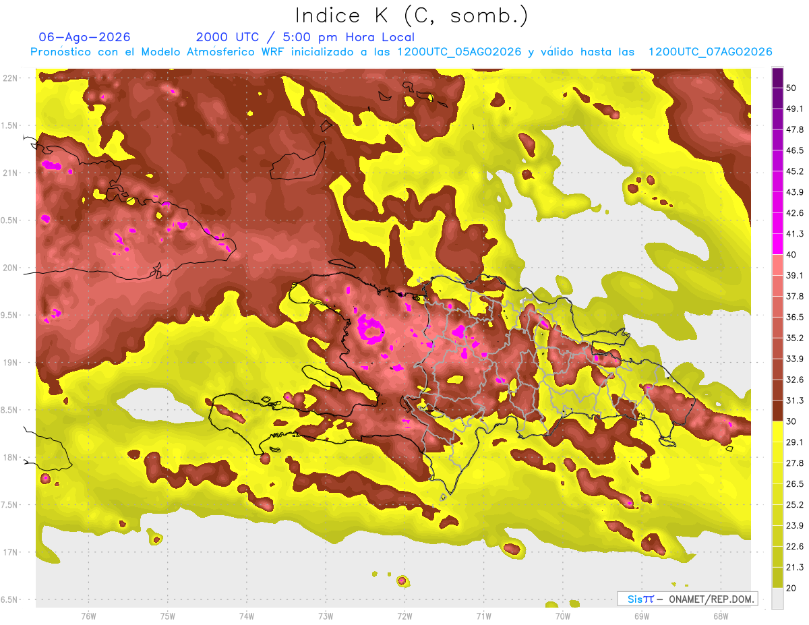809x625 pixels.
Task: Click the dark purple legend band above 50
Action: 777,78
